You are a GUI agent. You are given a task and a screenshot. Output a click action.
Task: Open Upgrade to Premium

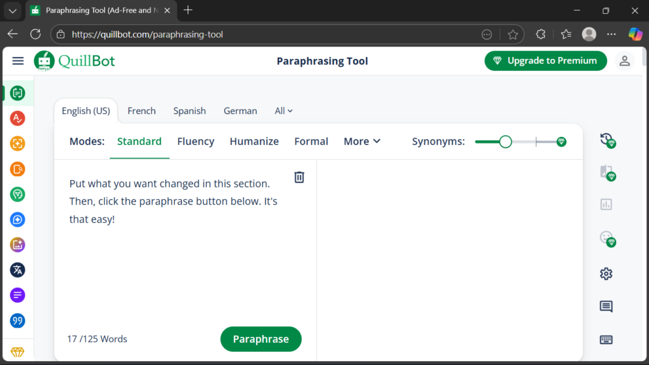point(545,60)
